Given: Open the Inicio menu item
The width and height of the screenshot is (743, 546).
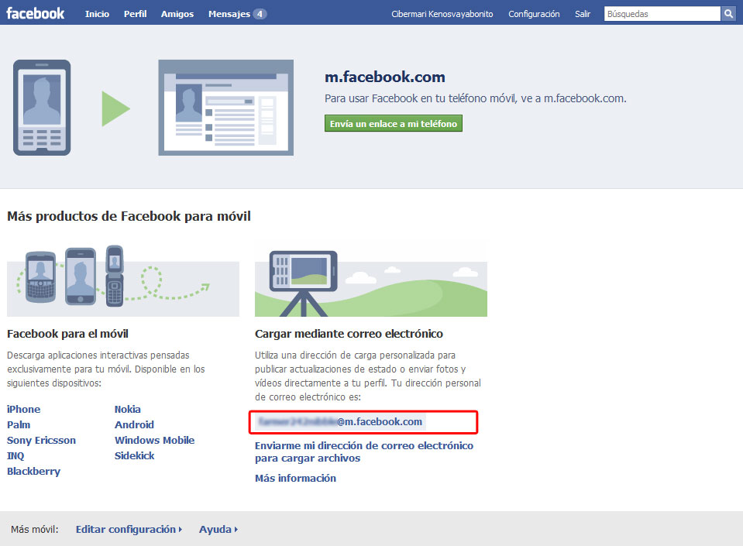Looking at the screenshot, I should pos(97,14).
